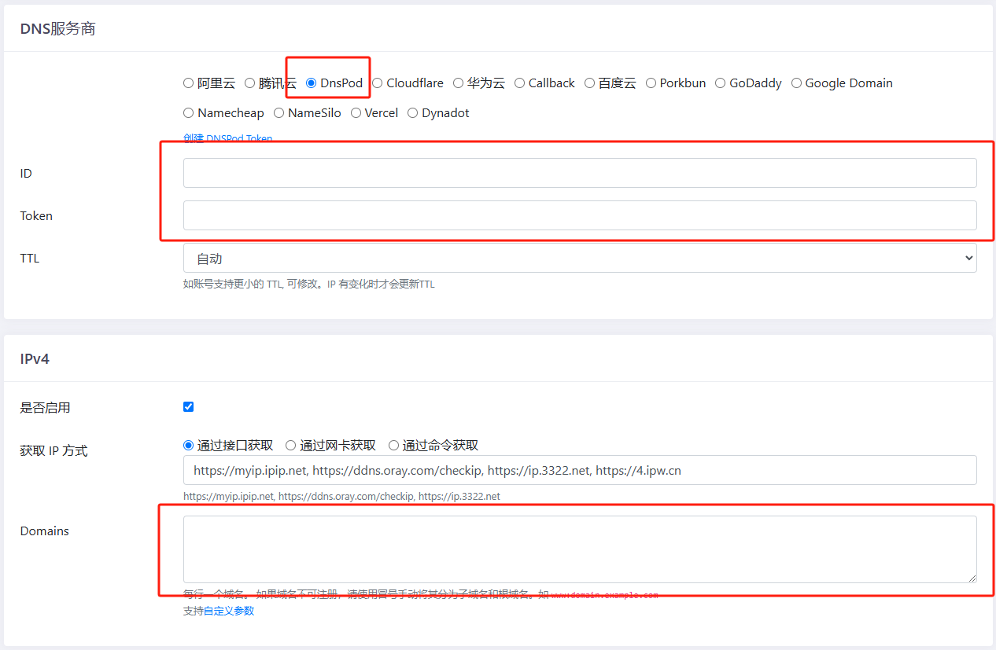The image size is (996, 650).
Task: Click the 是否启用 label text
Action: (x=45, y=408)
